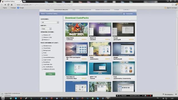Open a new browser tab
178x100 pixels.
[x=24, y=1]
